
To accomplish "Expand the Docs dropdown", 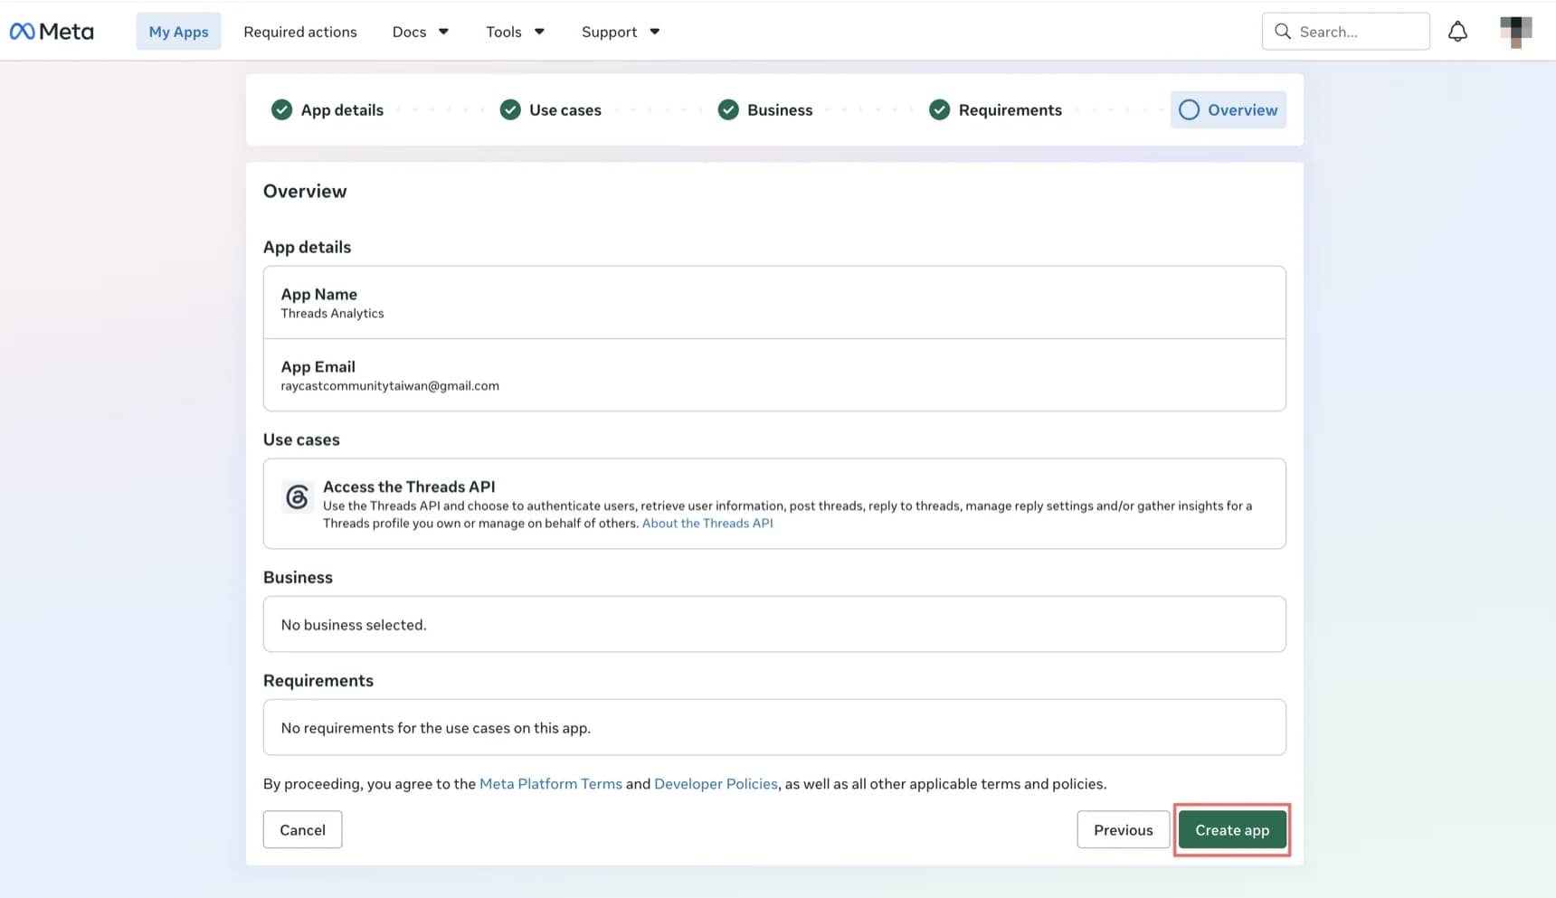I will pos(421,32).
